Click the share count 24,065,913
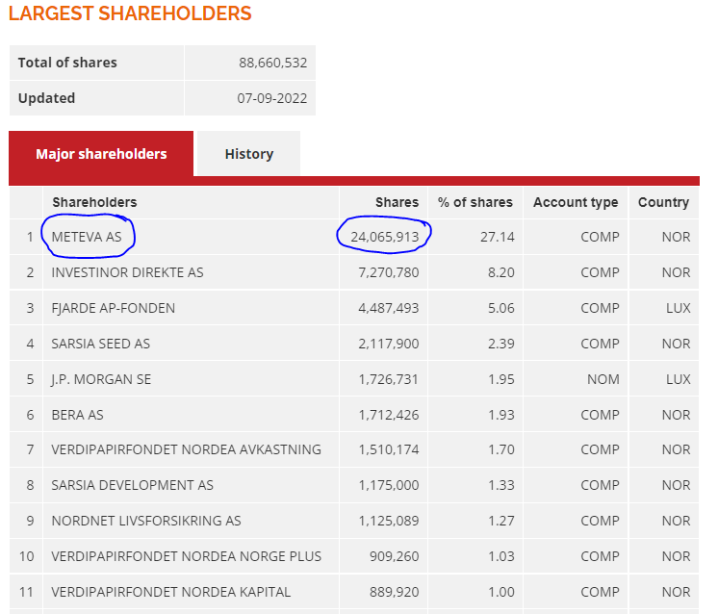 pos(385,237)
